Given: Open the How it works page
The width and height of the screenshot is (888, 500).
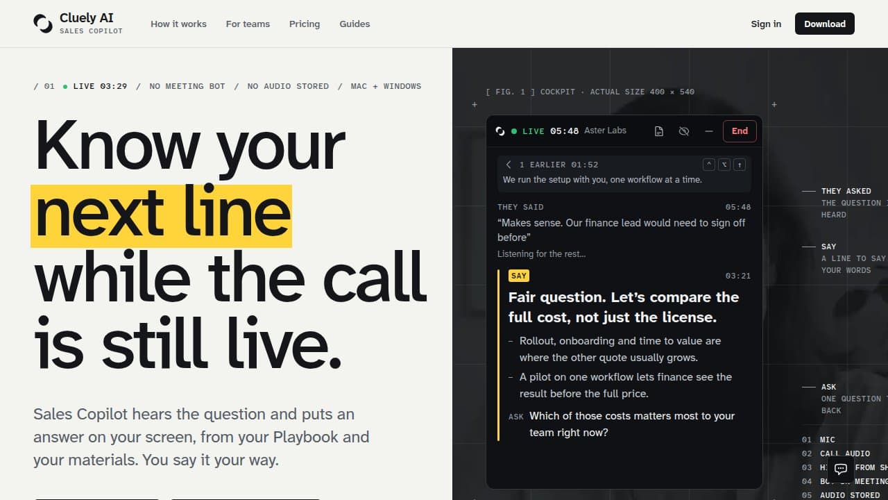Looking at the screenshot, I should 178,24.
